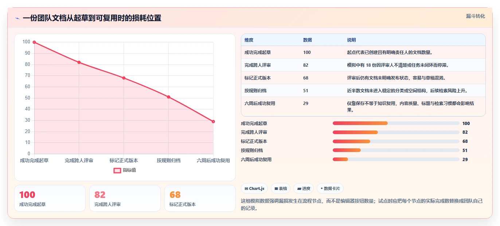Click the value 29 beside the progress bar
The image size is (500, 226).
tap(465, 160)
